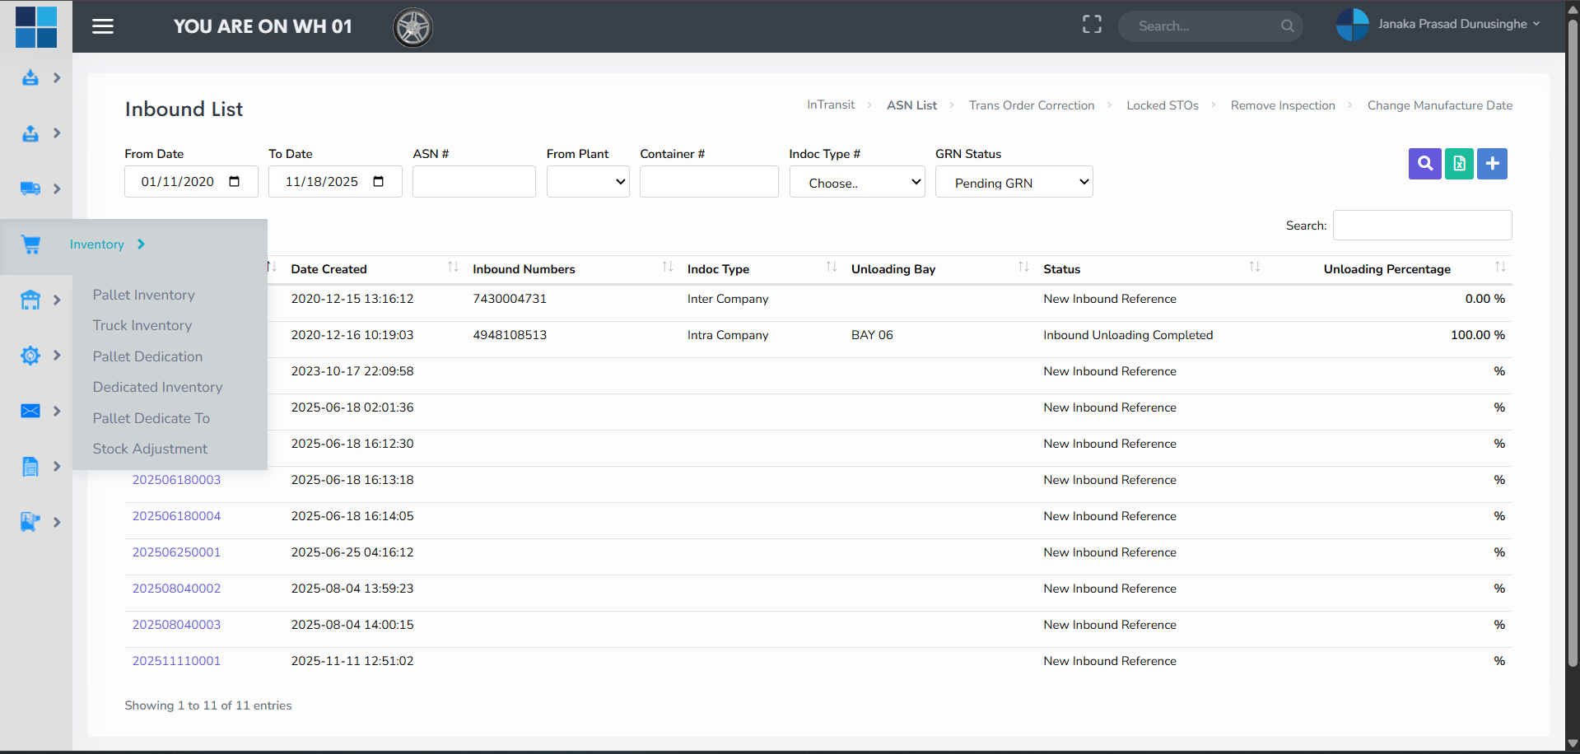1580x754 pixels.
Task: Export list using green Excel icon
Action: point(1458,164)
